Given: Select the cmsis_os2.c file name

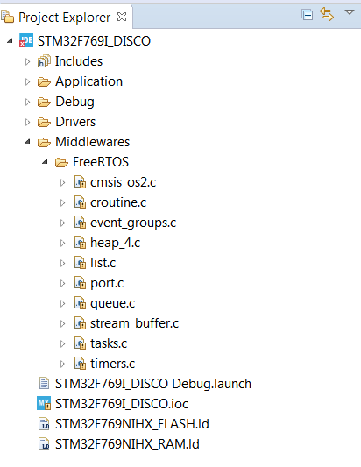Looking at the screenshot, I should (123, 182).
